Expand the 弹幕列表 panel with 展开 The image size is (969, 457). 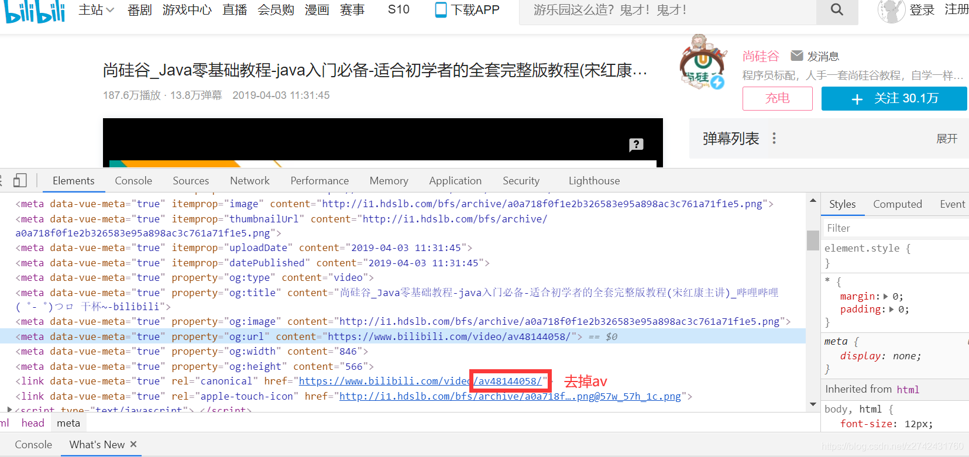pos(947,139)
